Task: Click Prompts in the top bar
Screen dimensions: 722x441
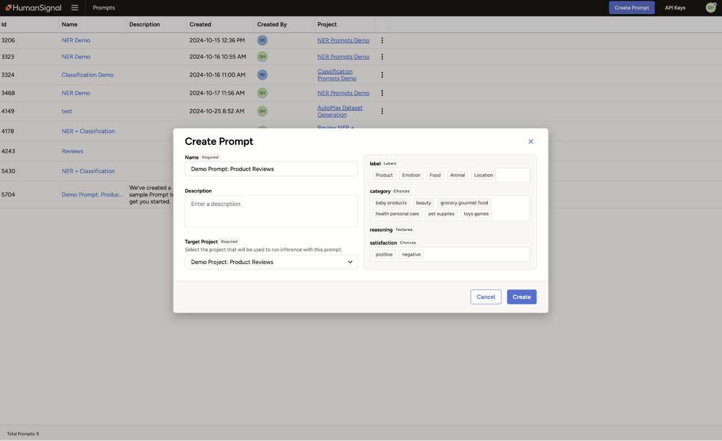Action: (103, 8)
